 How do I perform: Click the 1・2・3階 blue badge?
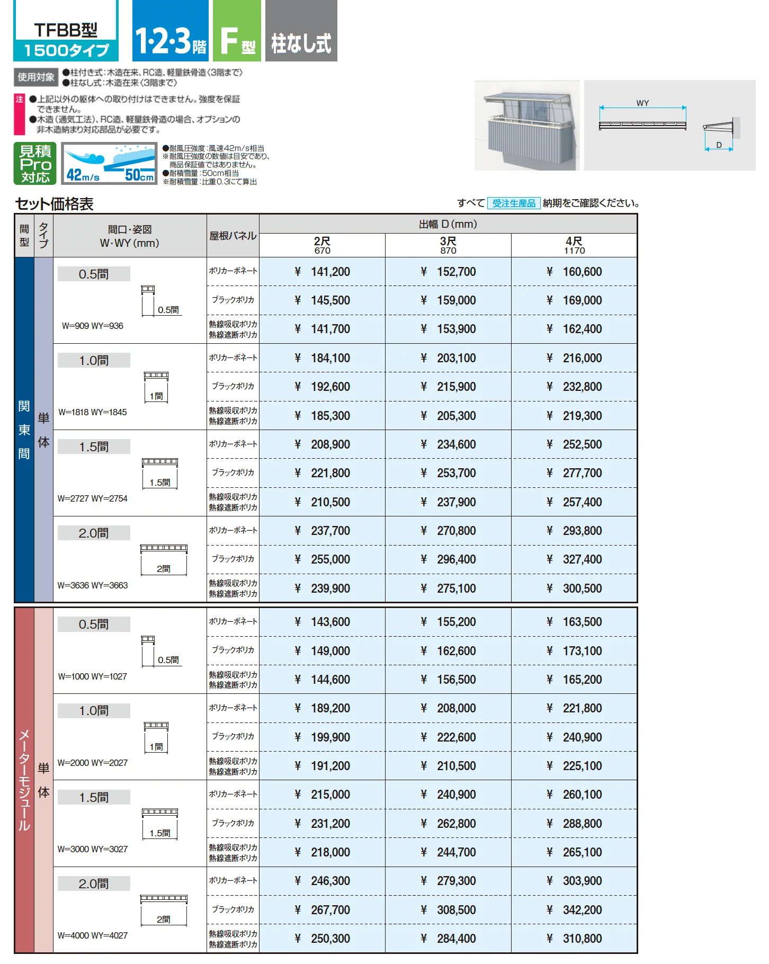click(170, 31)
